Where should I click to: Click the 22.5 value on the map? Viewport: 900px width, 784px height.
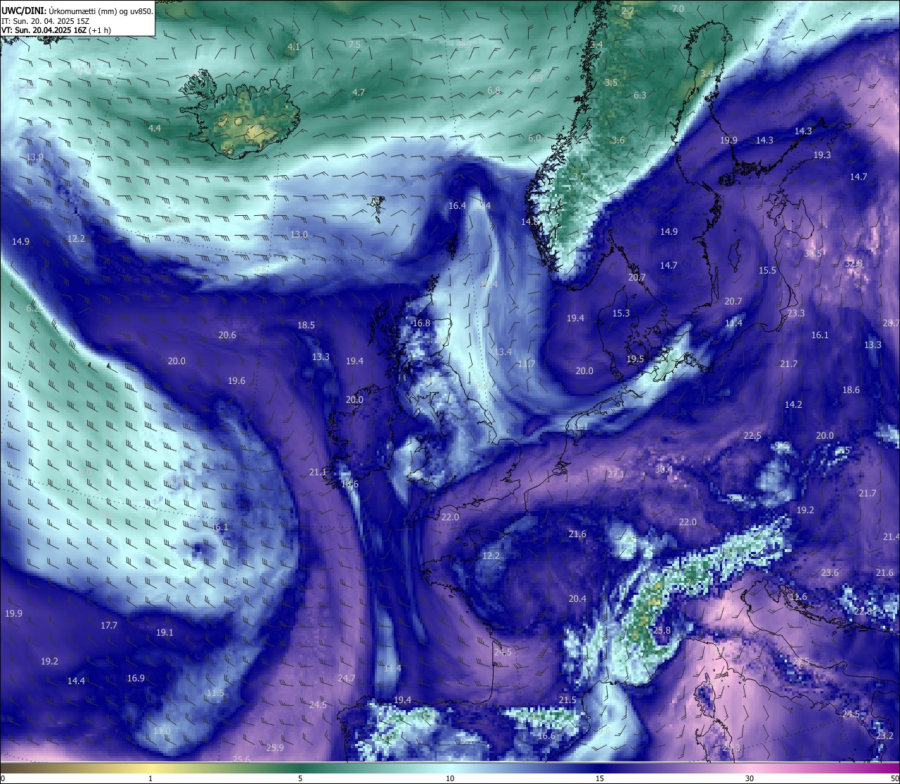[x=752, y=436]
